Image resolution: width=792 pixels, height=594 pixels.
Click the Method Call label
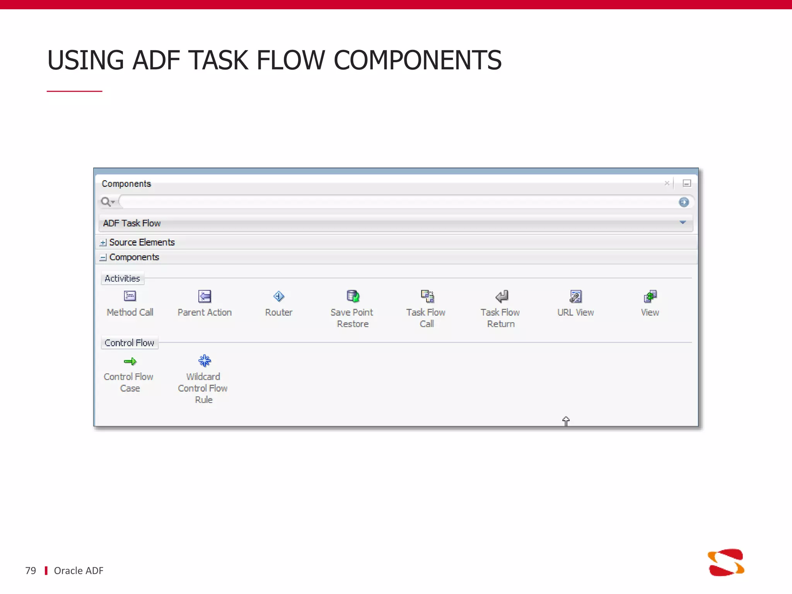130,312
